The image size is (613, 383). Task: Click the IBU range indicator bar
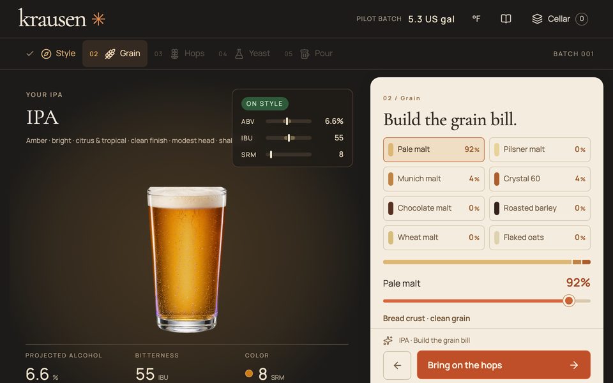pos(289,138)
